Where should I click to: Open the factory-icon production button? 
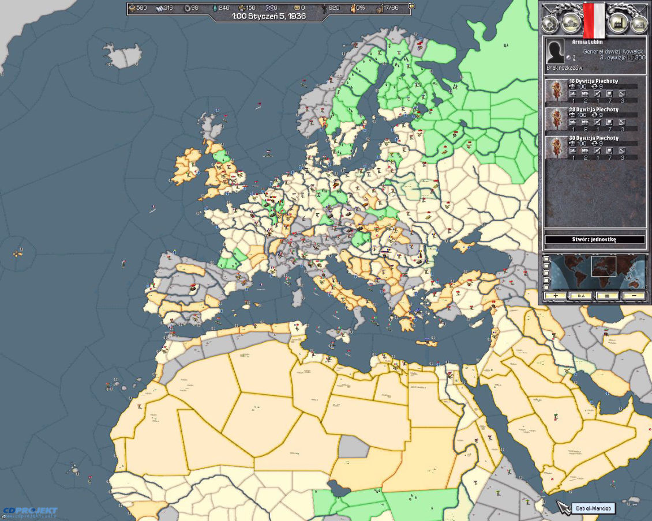tap(617, 23)
